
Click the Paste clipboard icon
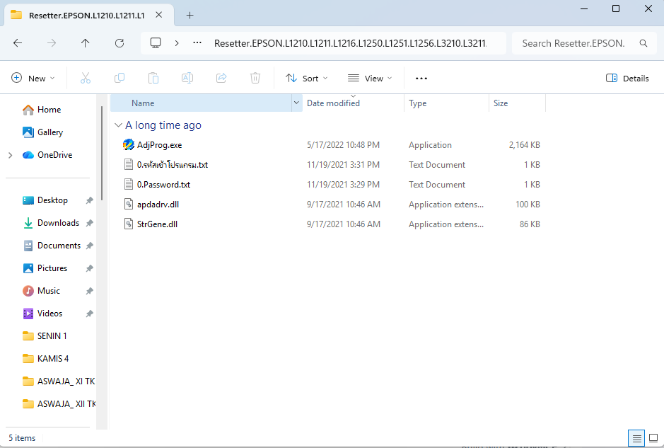pyautogui.click(x=153, y=79)
